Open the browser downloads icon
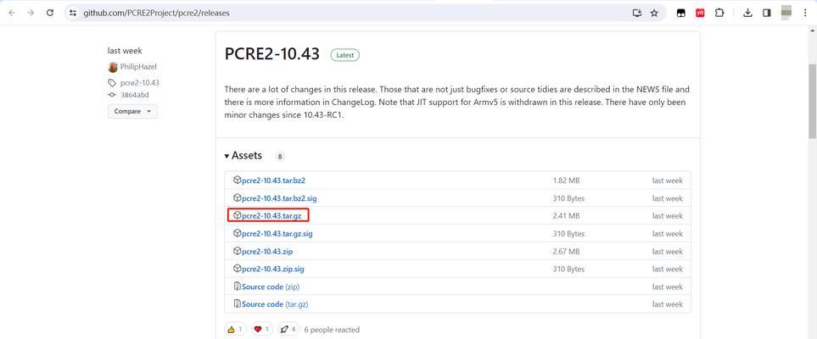Screen dimensions: 817x339 (747, 13)
